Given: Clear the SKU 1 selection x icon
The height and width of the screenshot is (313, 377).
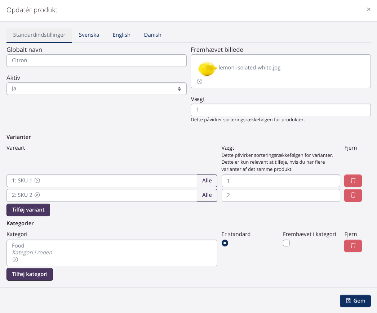Looking at the screenshot, I should pos(37,181).
